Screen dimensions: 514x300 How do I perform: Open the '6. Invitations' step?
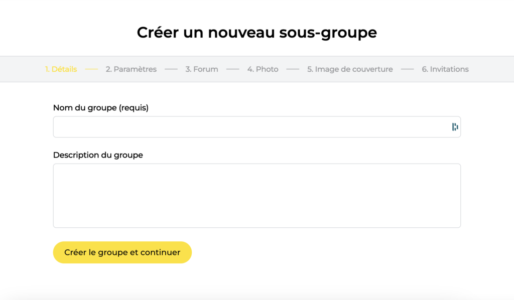pos(445,69)
